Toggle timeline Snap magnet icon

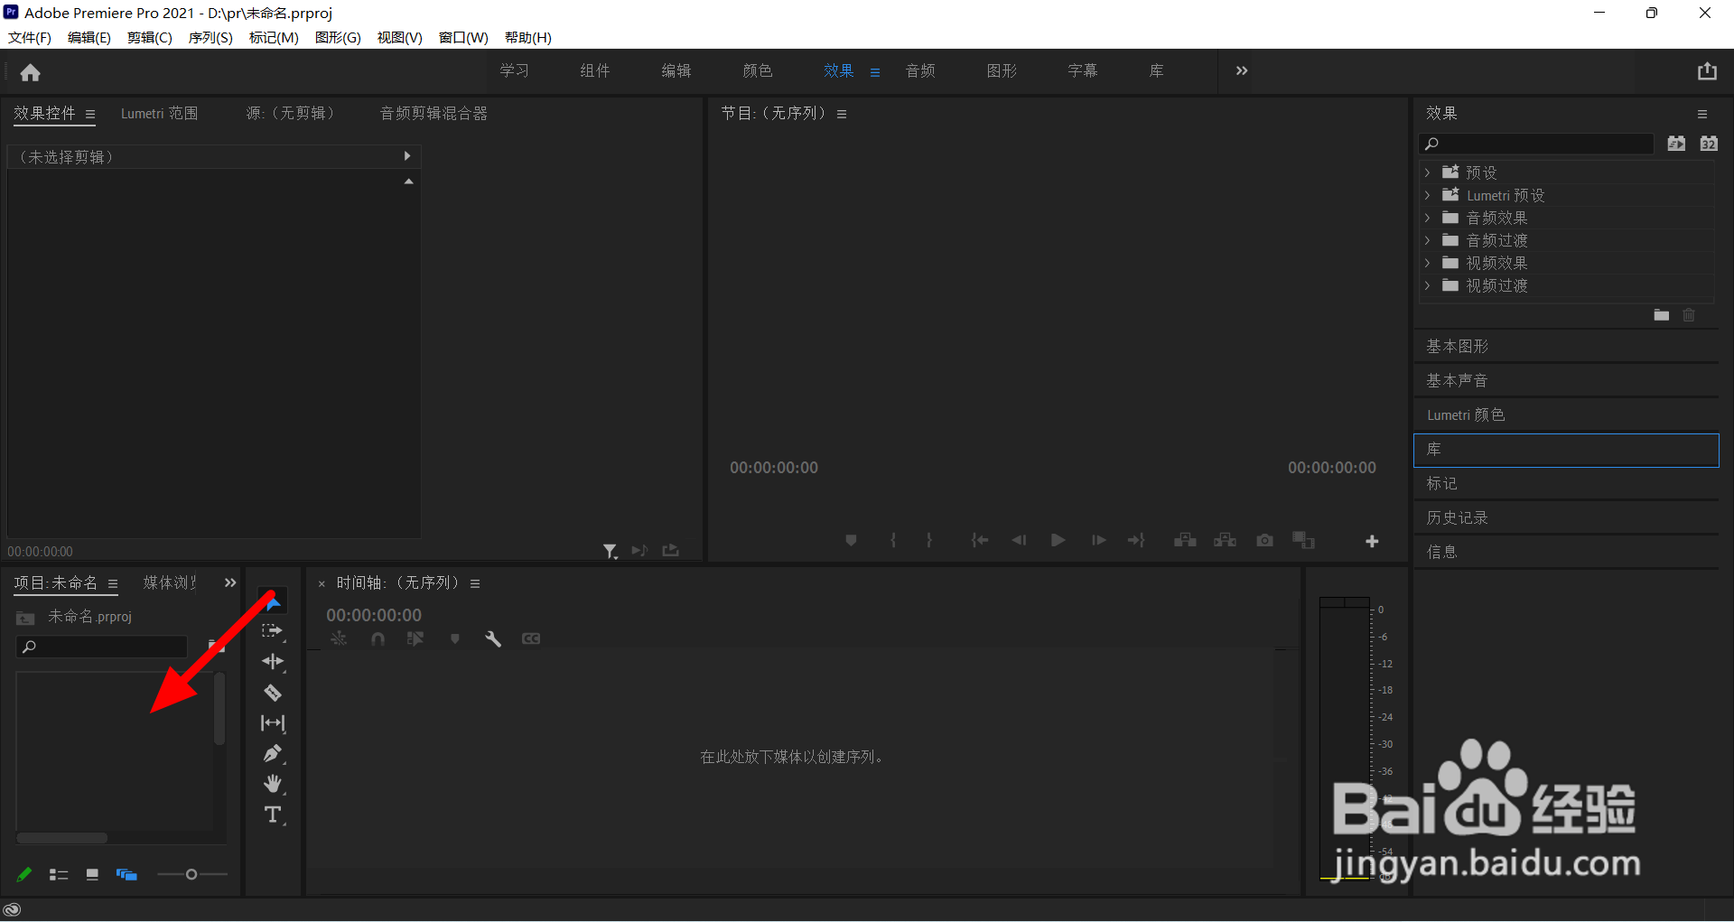click(378, 638)
